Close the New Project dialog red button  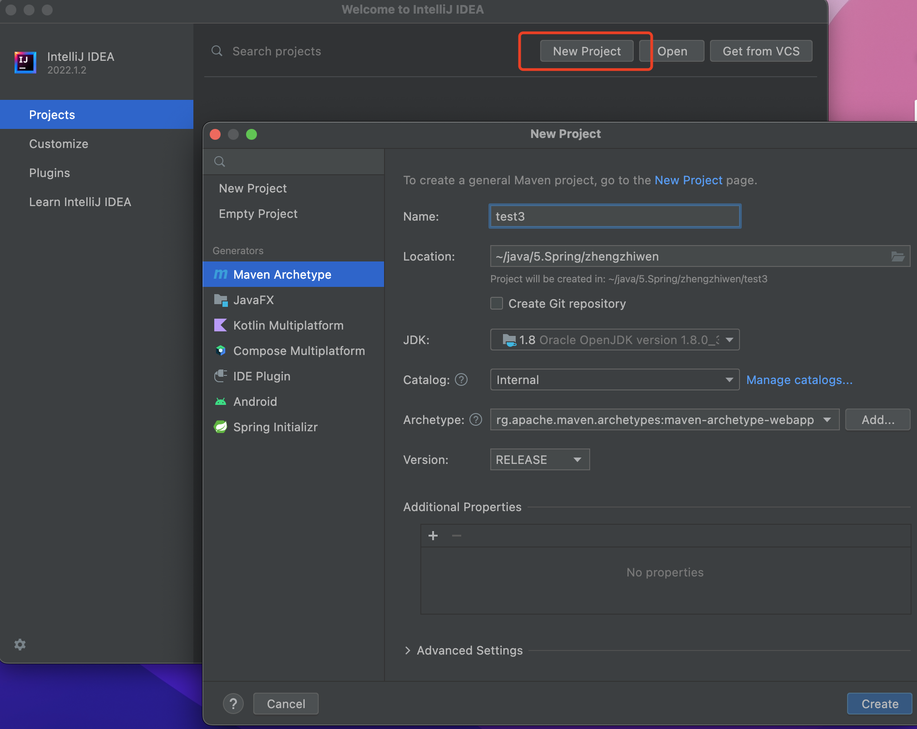[x=215, y=134]
